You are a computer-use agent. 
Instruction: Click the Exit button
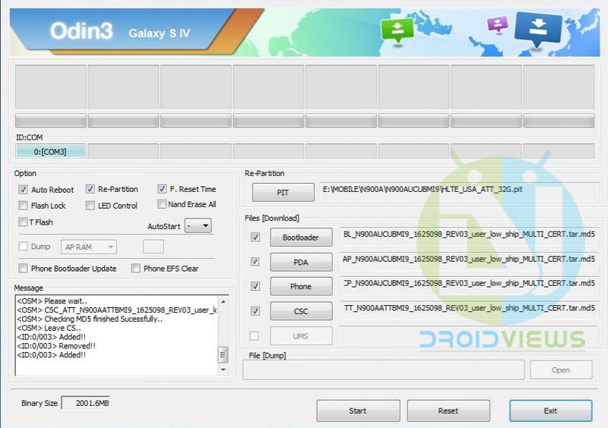tap(551, 411)
